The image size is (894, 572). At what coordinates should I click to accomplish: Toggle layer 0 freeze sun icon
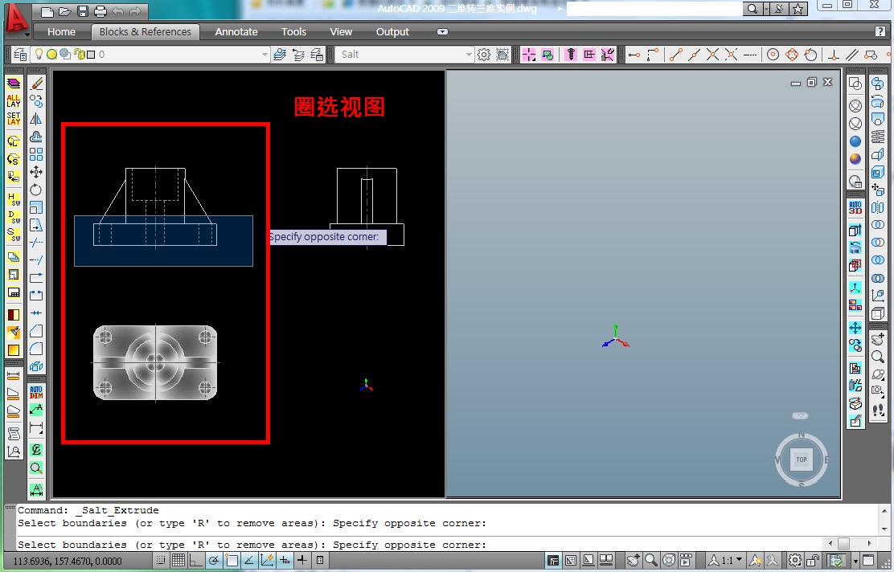pos(52,54)
